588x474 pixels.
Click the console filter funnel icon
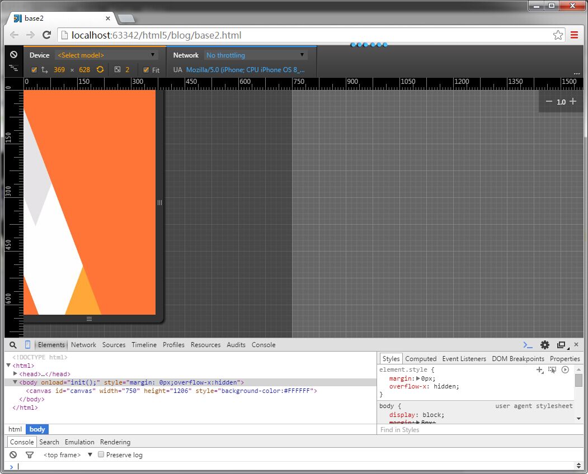click(x=30, y=455)
